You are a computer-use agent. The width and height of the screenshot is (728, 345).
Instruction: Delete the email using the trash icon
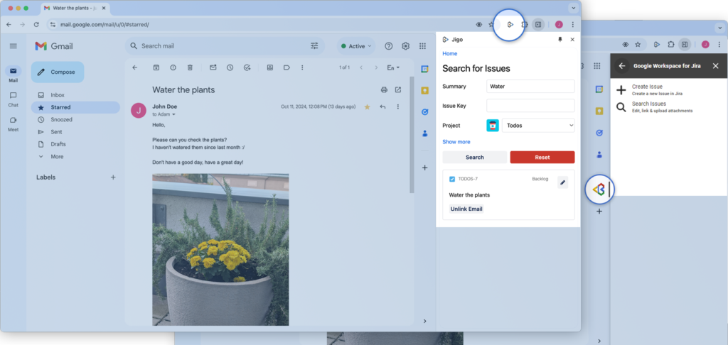pyautogui.click(x=190, y=67)
